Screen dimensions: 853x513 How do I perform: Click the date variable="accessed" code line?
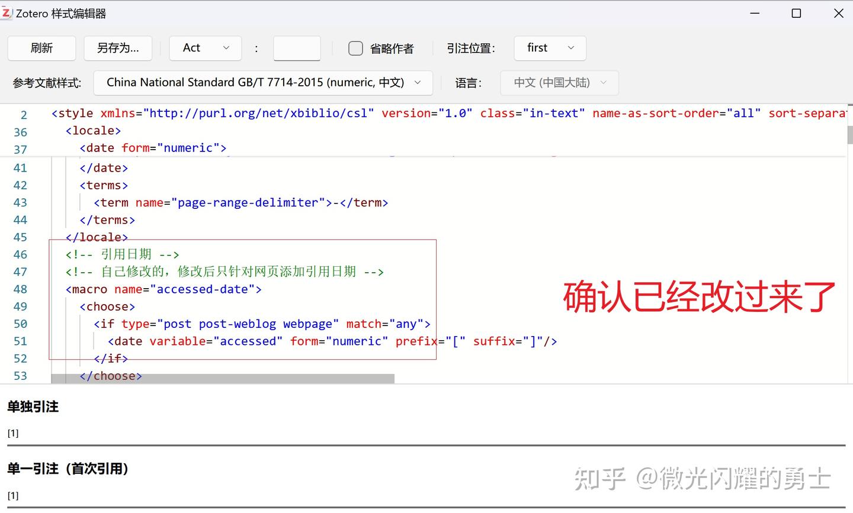pyautogui.click(x=332, y=341)
